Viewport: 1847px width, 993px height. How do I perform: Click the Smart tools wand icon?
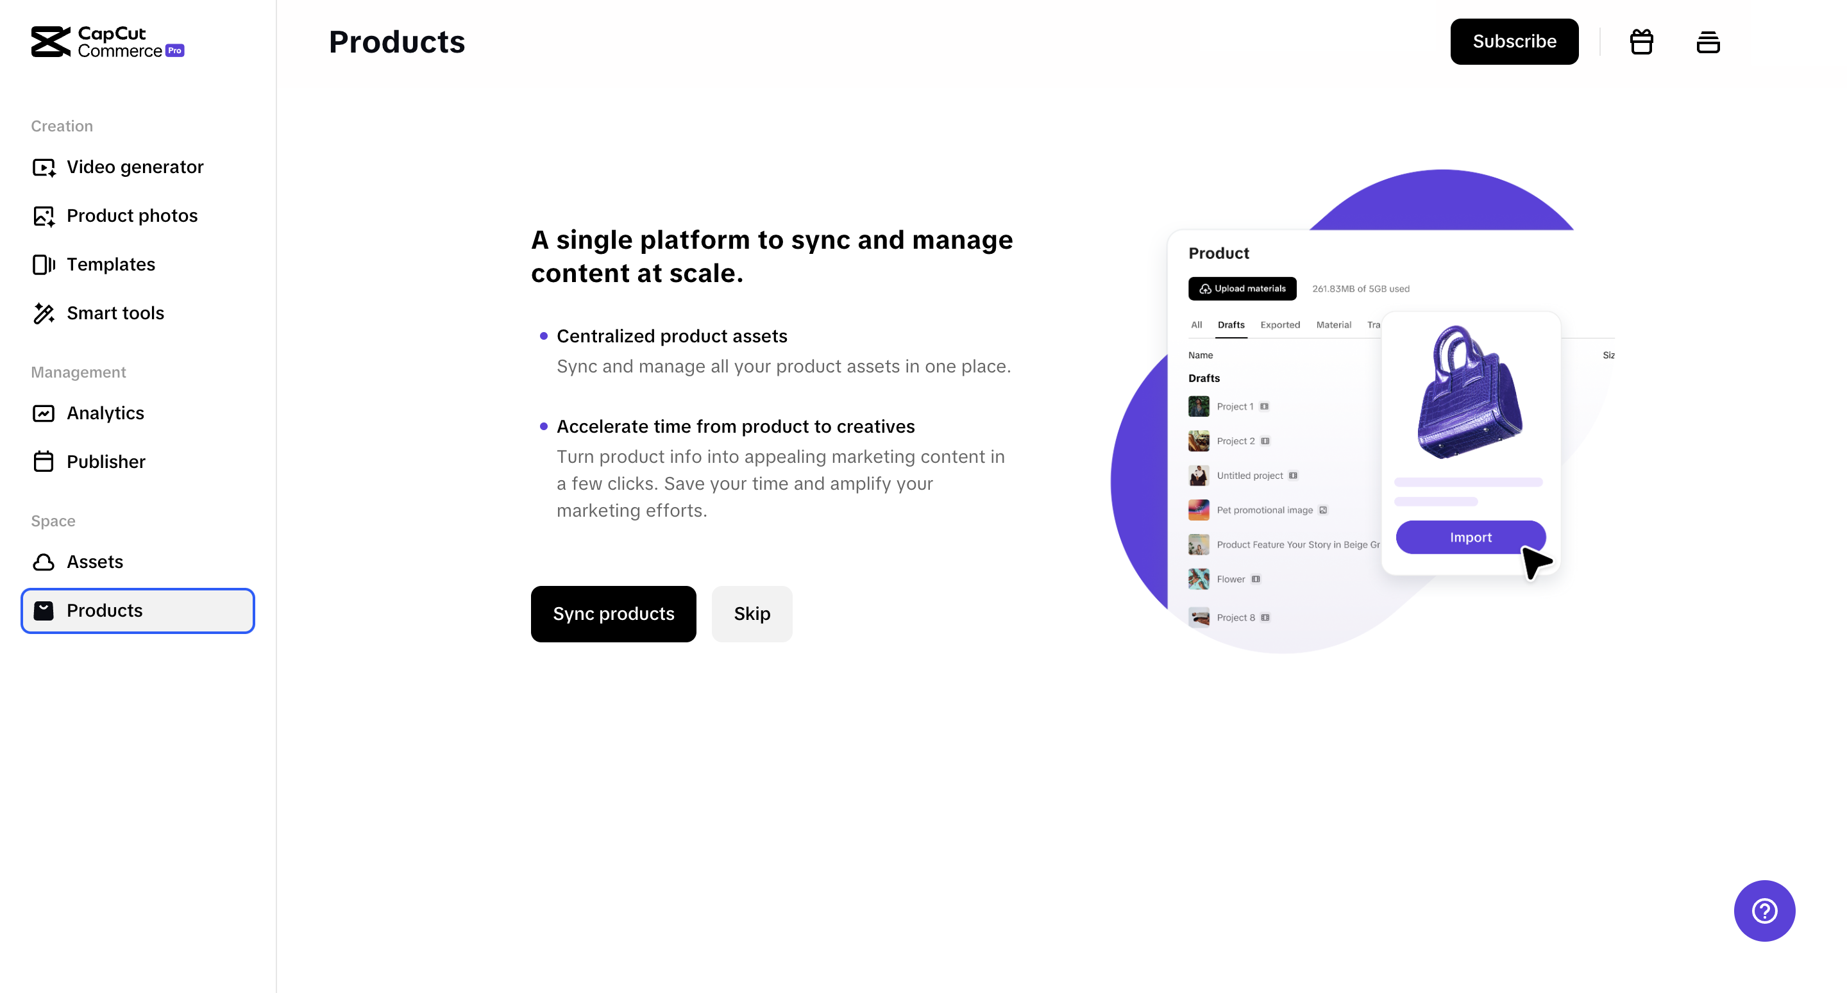pos(44,313)
